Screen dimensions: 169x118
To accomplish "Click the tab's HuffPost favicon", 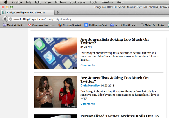I will point(4,12).
